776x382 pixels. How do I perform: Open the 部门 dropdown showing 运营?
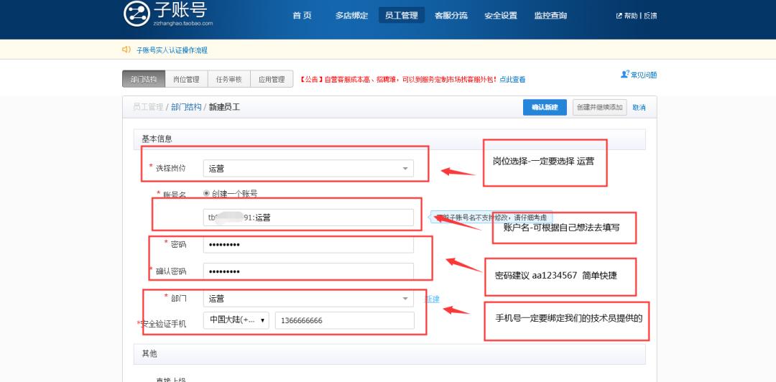[308, 299]
